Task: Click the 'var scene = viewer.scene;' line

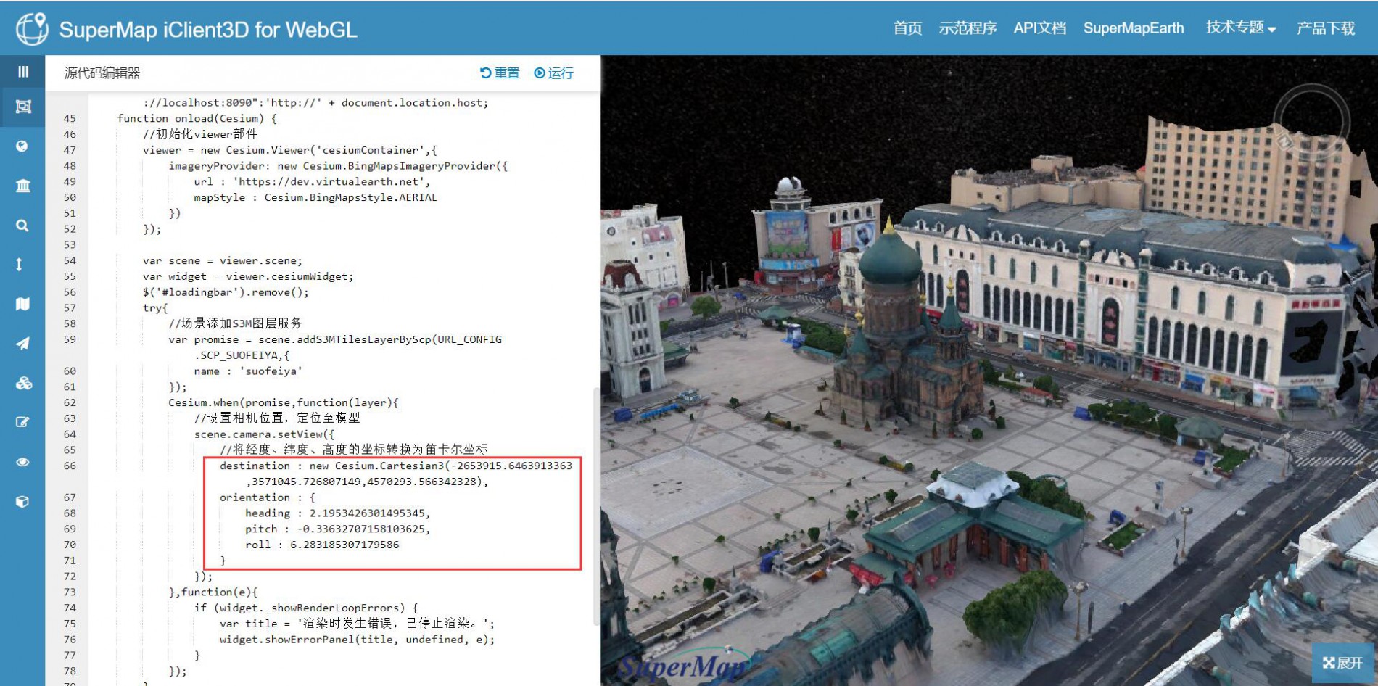Action: 223,261
